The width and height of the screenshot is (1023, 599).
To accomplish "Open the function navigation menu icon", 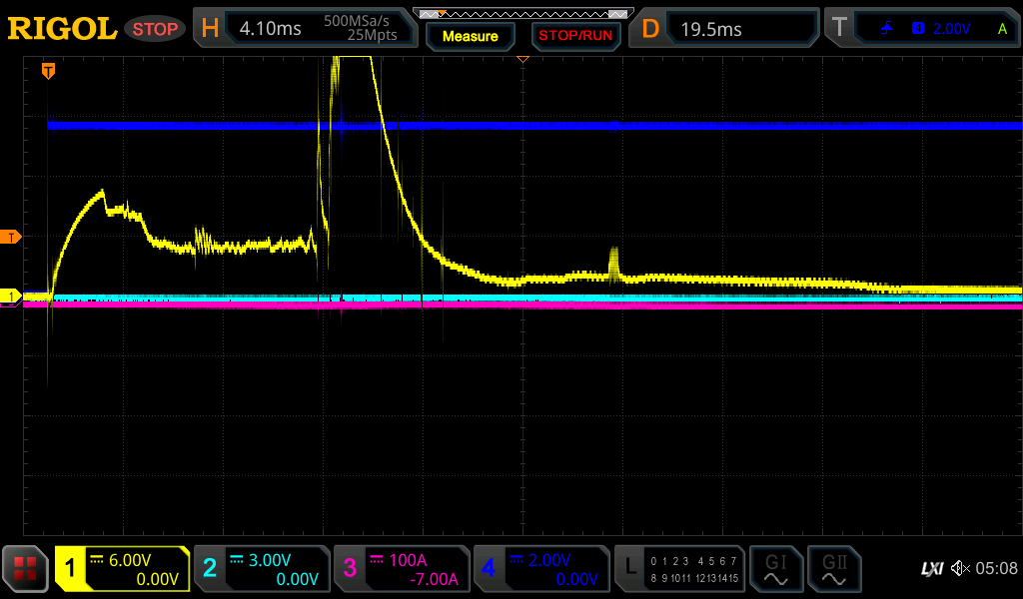I will click(x=26, y=569).
